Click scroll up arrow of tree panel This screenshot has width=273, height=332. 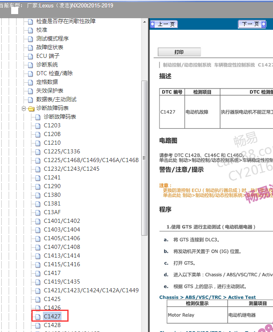(145, 22)
